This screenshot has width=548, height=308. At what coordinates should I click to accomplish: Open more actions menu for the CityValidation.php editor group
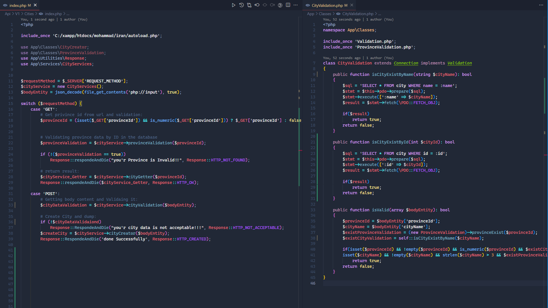click(x=541, y=5)
